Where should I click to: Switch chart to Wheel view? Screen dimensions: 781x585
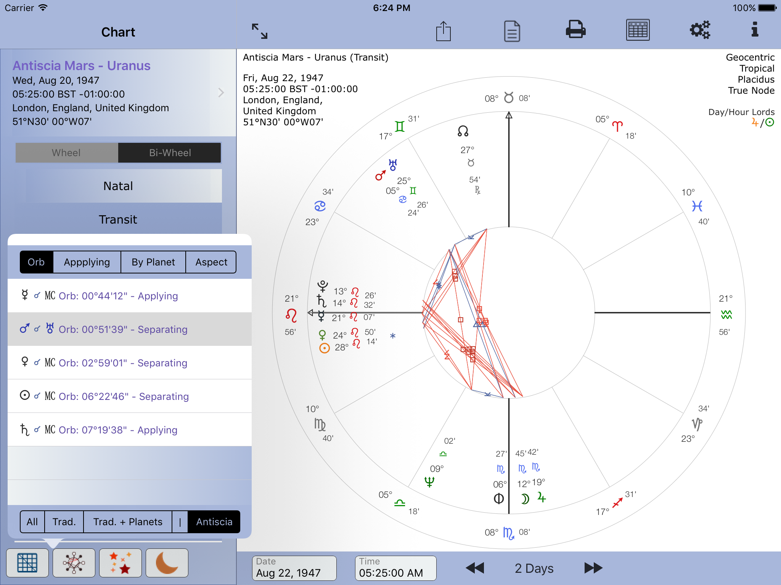tap(66, 153)
